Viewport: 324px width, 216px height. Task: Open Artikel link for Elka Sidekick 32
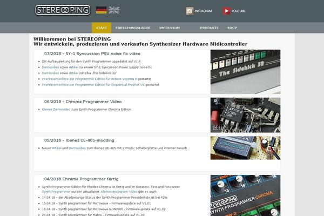73,73
